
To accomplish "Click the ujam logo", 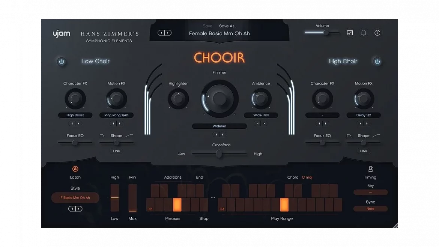I will tap(61, 34).
